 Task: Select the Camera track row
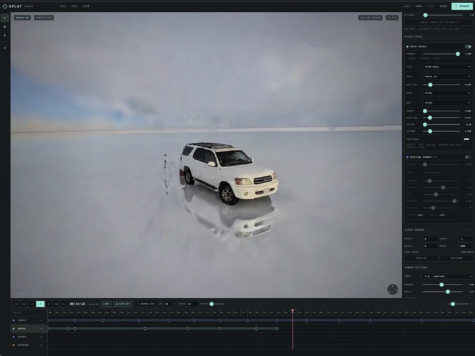point(29,321)
